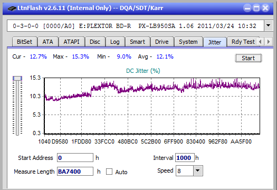Click the x-axis label 830400
The image size is (277, 190).
196,141
